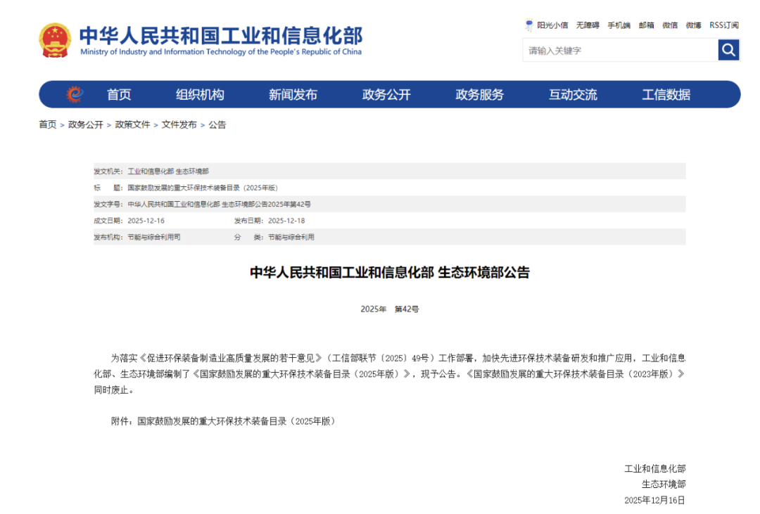Viewport: 760px width, 514px height.
Task: Click the English ministry name subtitle
Action: (x=221, y=52)
